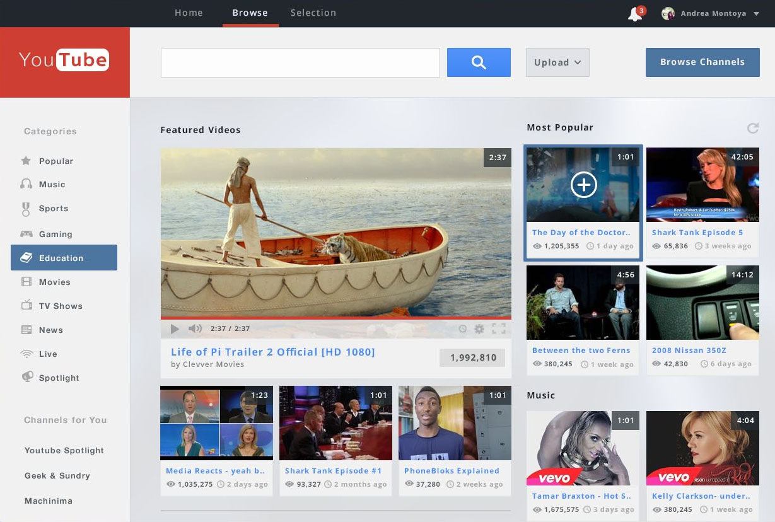Open the Geek & Sundry channel

tap(57, 476)
